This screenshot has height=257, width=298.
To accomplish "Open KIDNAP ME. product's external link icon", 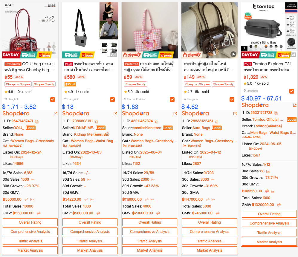I will [x=115, y=114].
